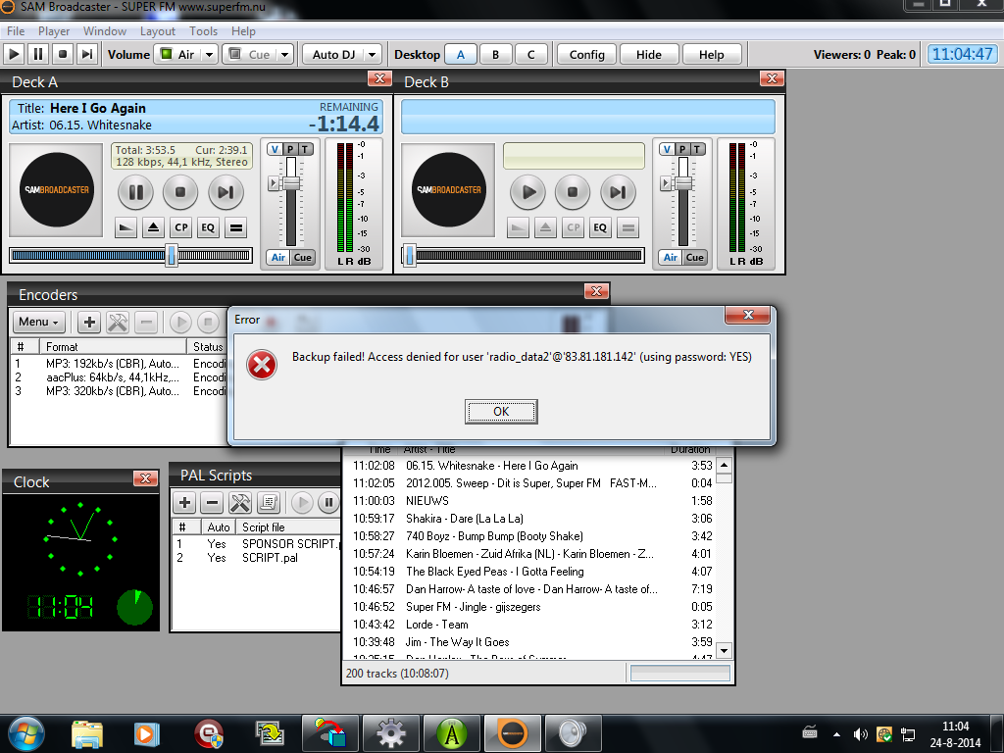
Task: Switch to Desktop B
Action: click(x=496, y=55)
